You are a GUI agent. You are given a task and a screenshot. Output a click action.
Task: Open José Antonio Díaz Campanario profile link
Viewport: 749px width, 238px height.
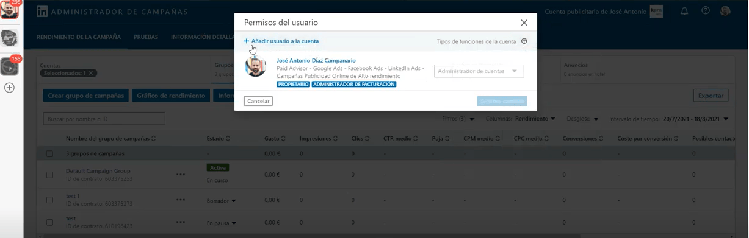316,60
